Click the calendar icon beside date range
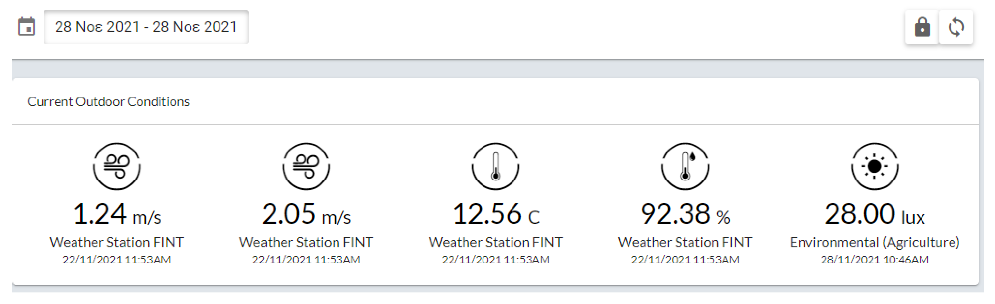 click(26, 27)
